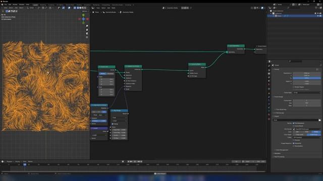Select RGBA color mode button
Screen dimensions: 323x181
pyautogui.click(x=316, y=132)
